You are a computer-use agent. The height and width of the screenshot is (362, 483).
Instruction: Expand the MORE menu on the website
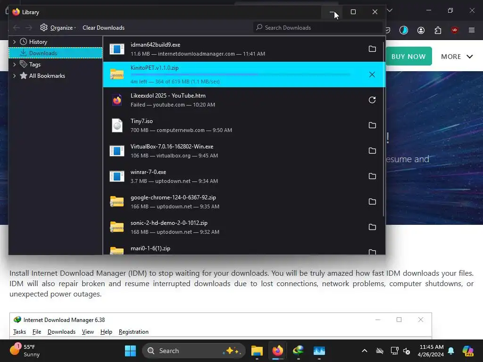click(x=457, y=57)
